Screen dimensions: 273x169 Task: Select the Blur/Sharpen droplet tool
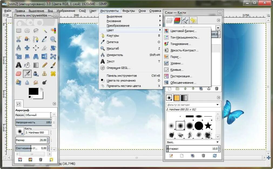pyautogui.click(x=27, y=82)
